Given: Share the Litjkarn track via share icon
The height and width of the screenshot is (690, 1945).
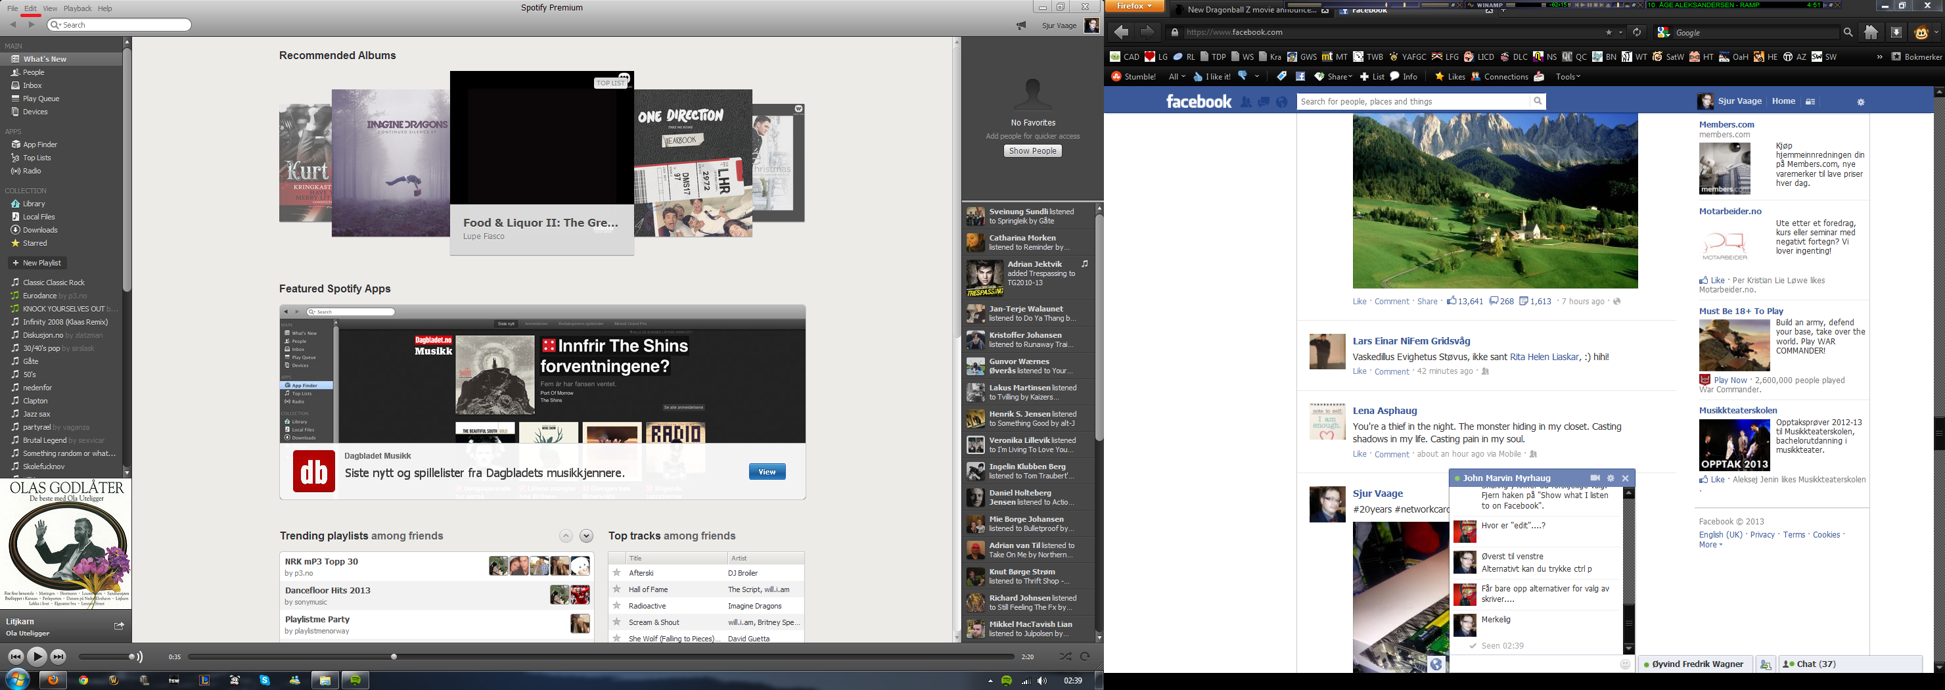Looking at the screenshot, I should click(118, 625).
